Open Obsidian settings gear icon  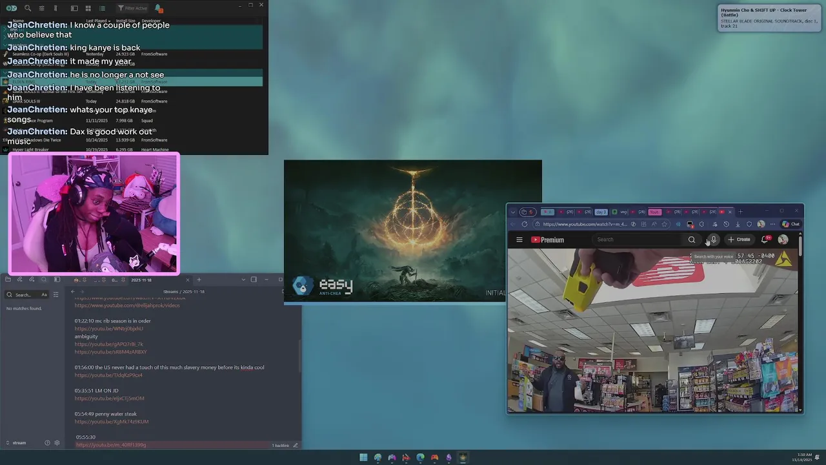(57, 442)
